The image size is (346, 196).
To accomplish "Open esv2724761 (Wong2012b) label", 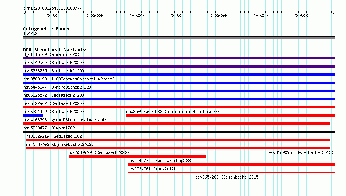I will [153, 169].
